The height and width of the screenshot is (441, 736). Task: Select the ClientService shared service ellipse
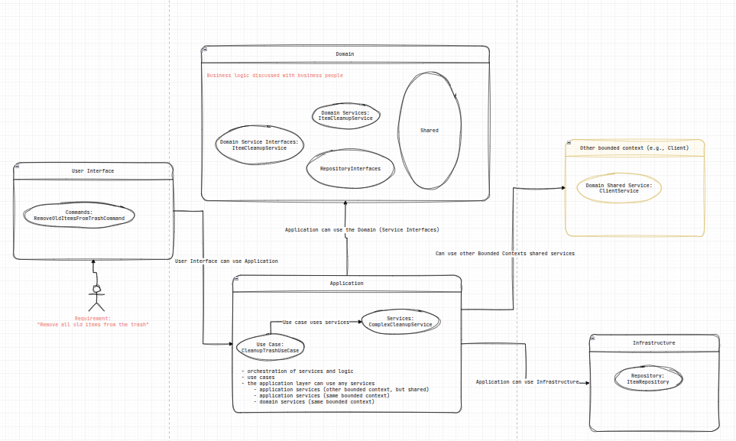(618, 188)
